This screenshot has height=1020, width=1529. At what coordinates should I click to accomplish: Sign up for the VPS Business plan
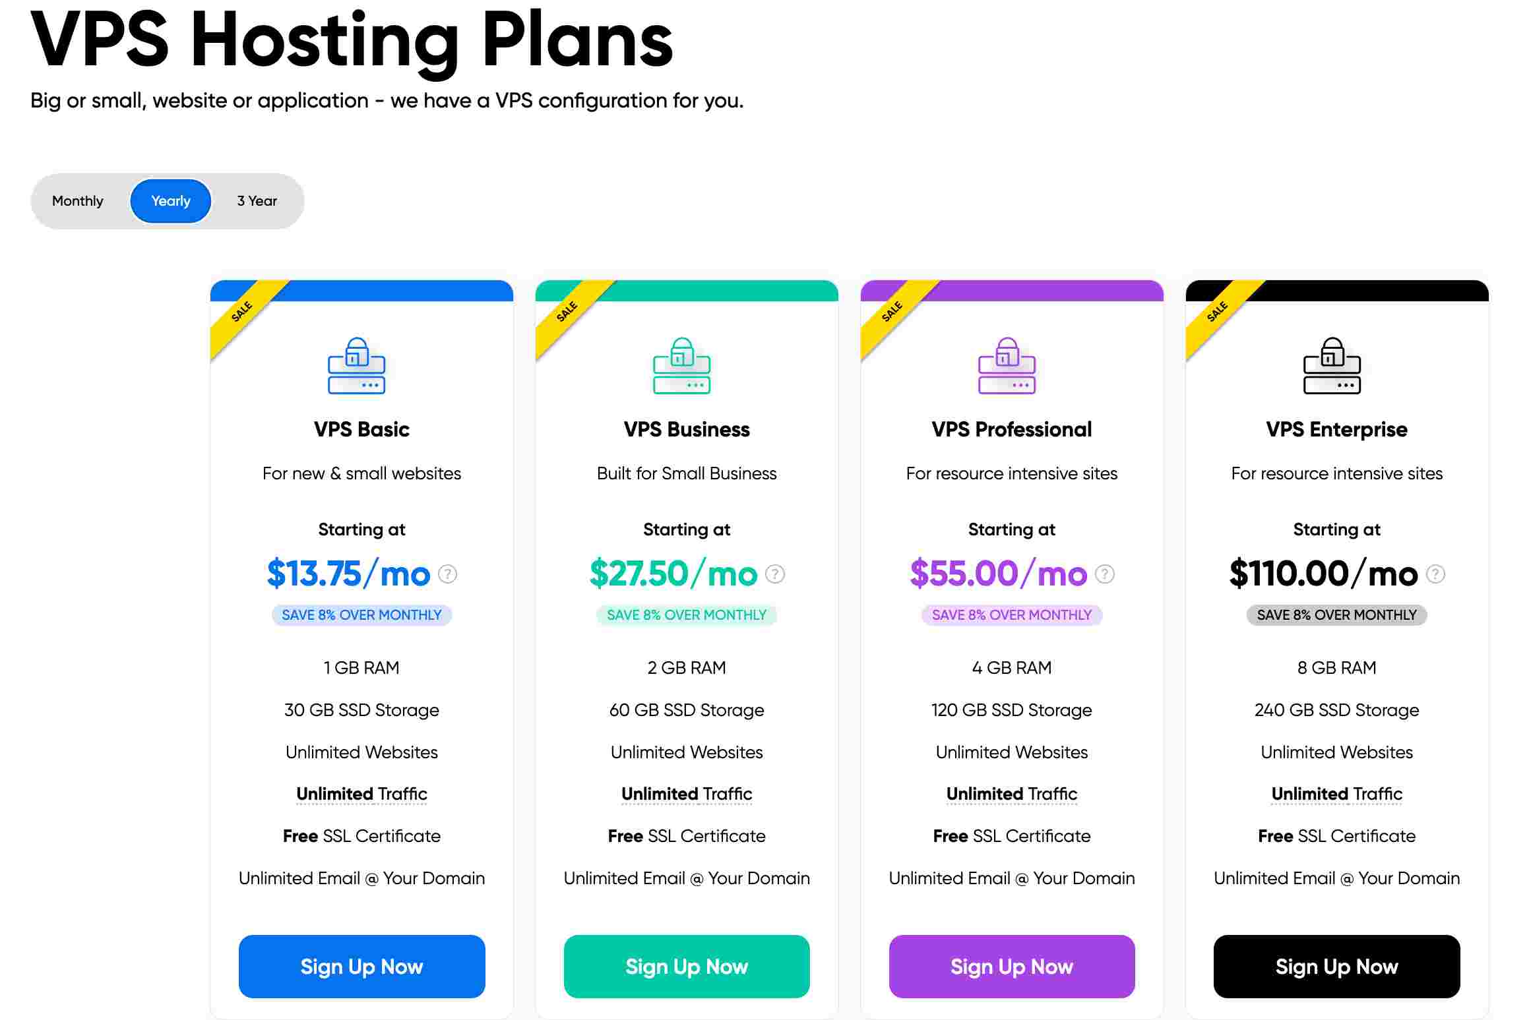pos(687,967)
